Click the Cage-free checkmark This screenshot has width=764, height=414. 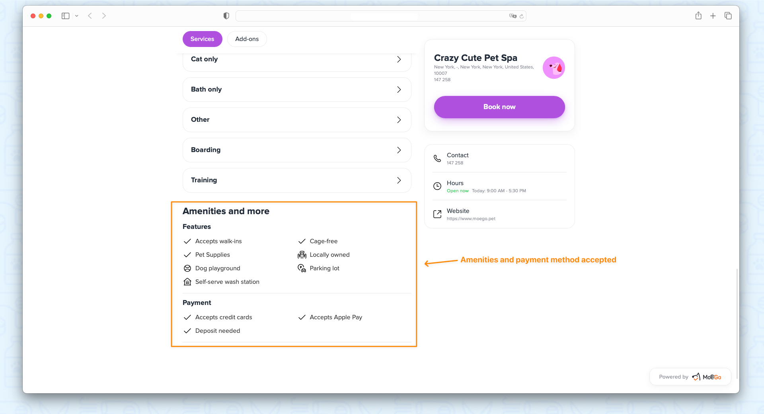tap(302, 241)
